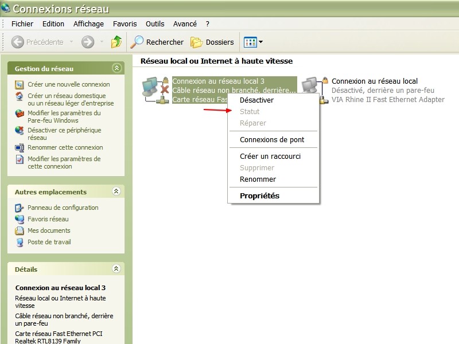Select Propriétés from the context menu

(x=259, y=196)
